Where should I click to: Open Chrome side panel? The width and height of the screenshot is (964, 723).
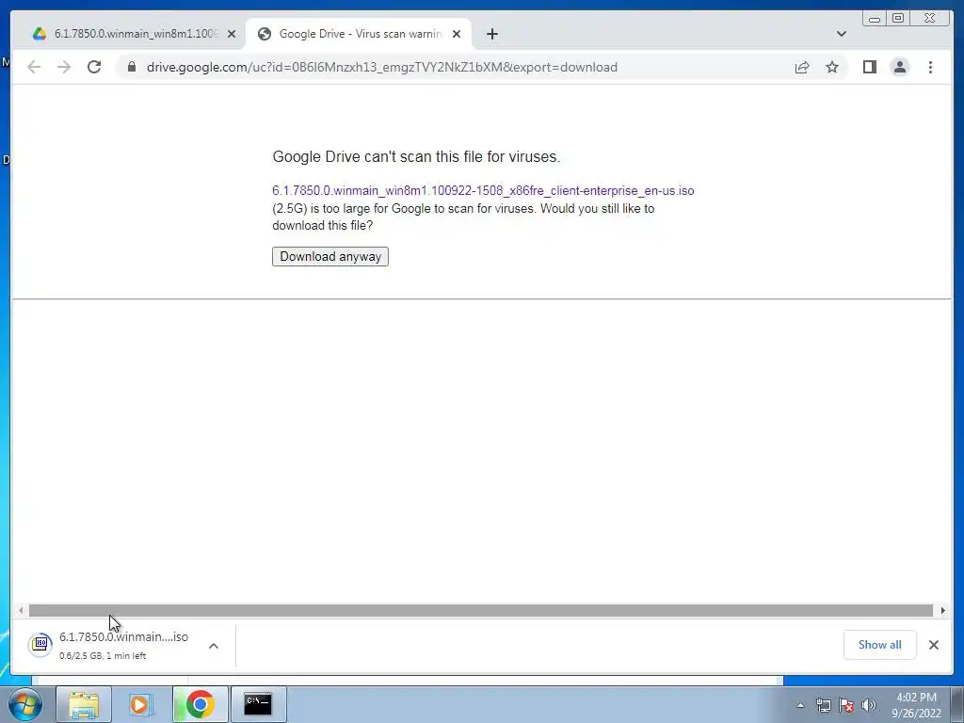click(x=869, y=67)
